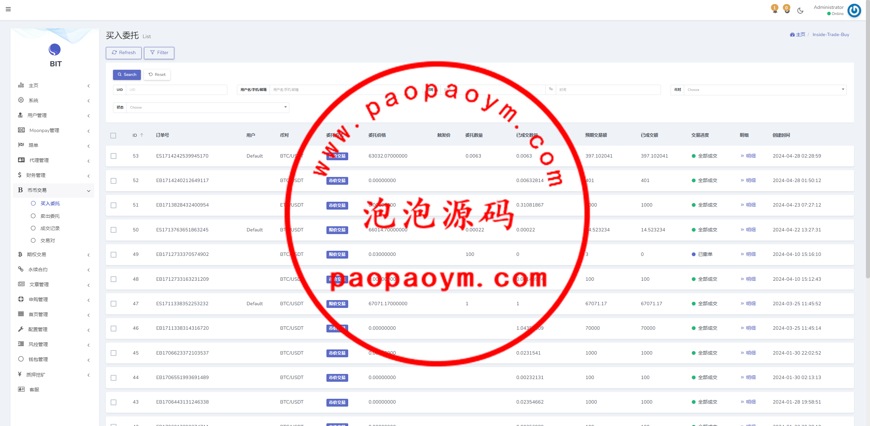Viewport: 870px width, 426px height.
Task: Check the row with ID 49
Action: pos(114,255)
